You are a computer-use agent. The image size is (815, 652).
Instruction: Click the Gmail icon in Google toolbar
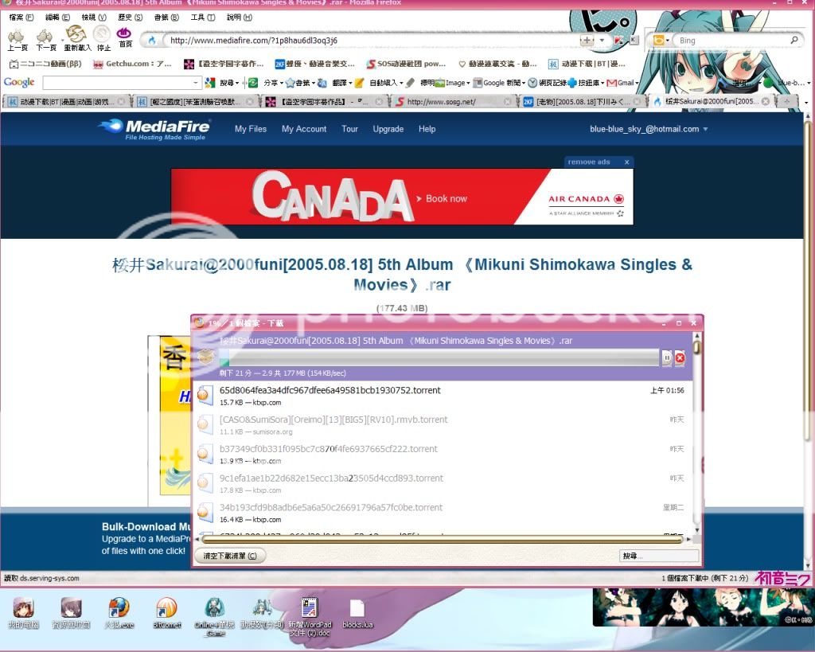pos(621,83)
